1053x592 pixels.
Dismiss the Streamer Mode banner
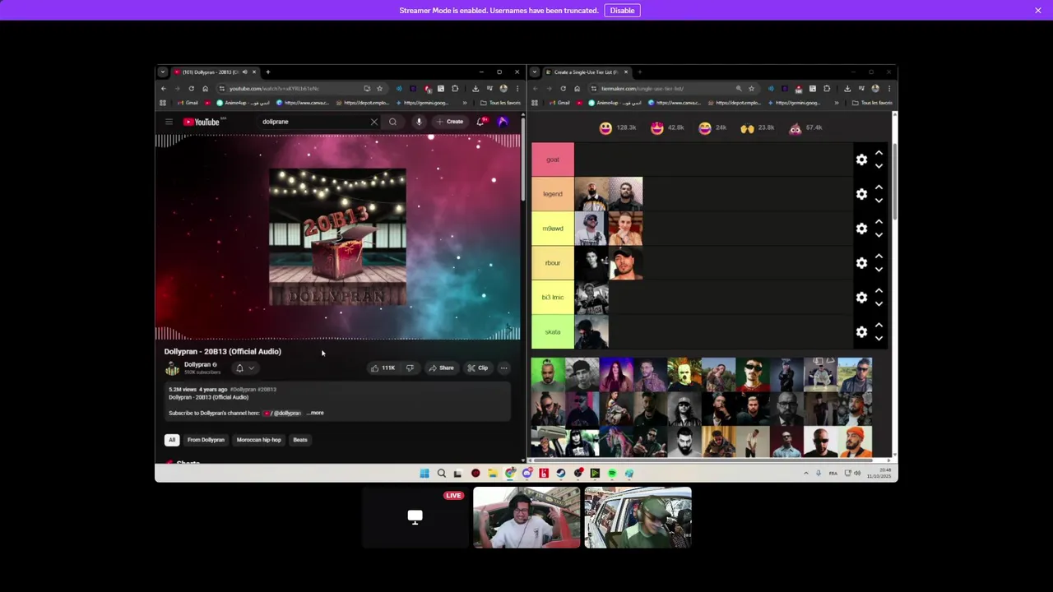tap(1038, 10)
